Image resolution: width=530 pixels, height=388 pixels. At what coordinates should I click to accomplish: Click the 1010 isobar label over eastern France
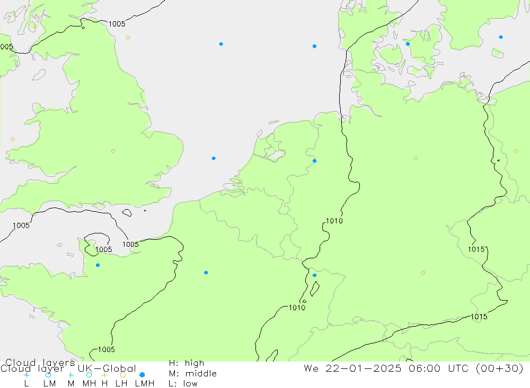click(297, 308)
